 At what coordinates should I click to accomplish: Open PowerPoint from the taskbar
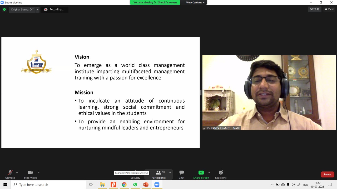146,185
